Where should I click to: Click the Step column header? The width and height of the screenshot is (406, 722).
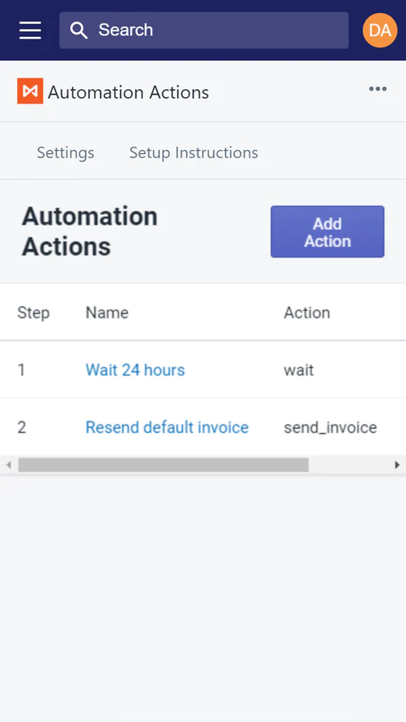pos(33,313)
